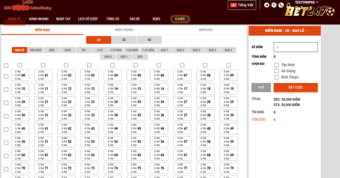Screen dimensions: 340x178
Task: Choose the KÉO bet type
Action: (140, 57)
